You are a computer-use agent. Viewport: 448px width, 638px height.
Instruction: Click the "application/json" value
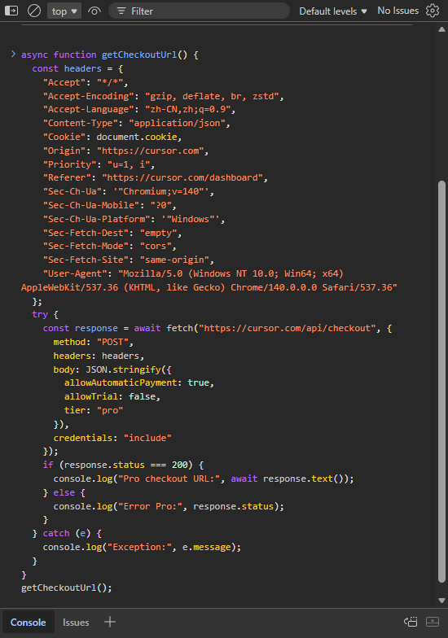[x=178, y=124]
